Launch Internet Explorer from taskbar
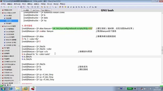 pyautogui.click(x=11, y=89)
